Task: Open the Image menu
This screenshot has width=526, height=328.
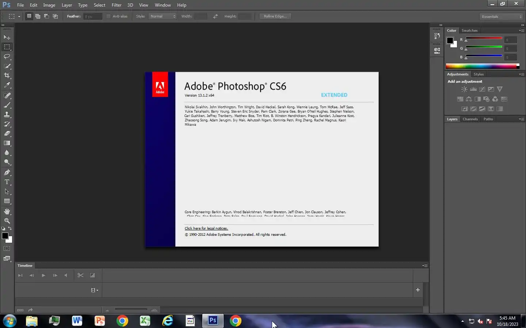Action: (49, 5)
